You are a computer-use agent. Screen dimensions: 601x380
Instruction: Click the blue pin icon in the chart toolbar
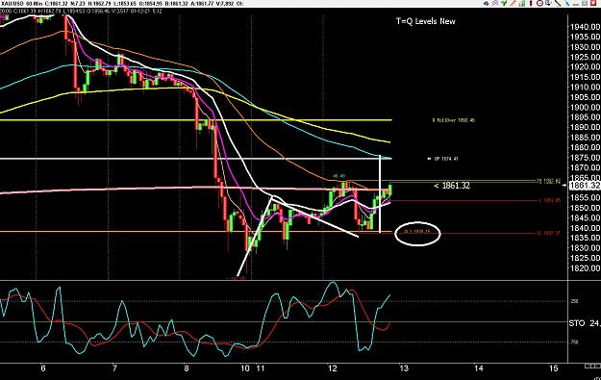point(567,4)
